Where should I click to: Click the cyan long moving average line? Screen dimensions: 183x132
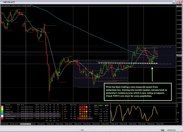click(x=89, y=33)
